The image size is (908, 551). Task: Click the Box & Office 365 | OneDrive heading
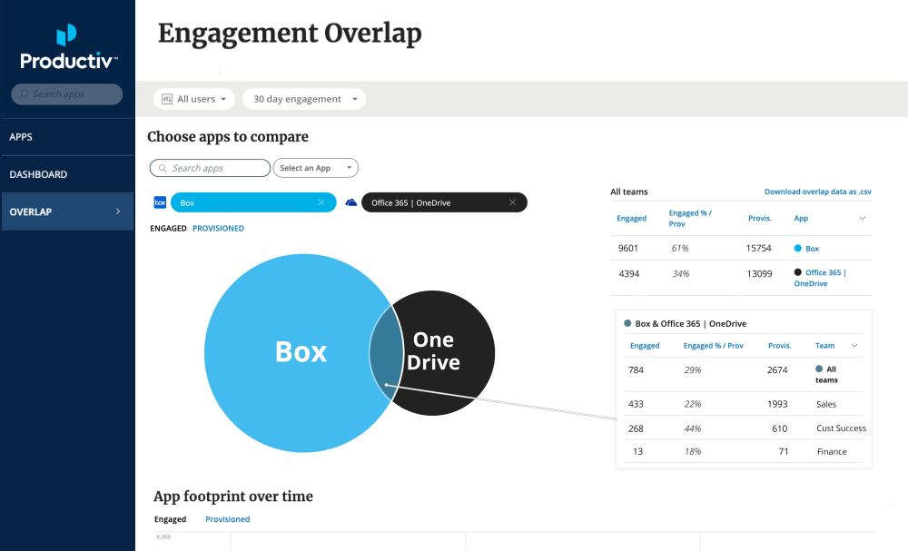pyautogui.click(x=691, y=323)
